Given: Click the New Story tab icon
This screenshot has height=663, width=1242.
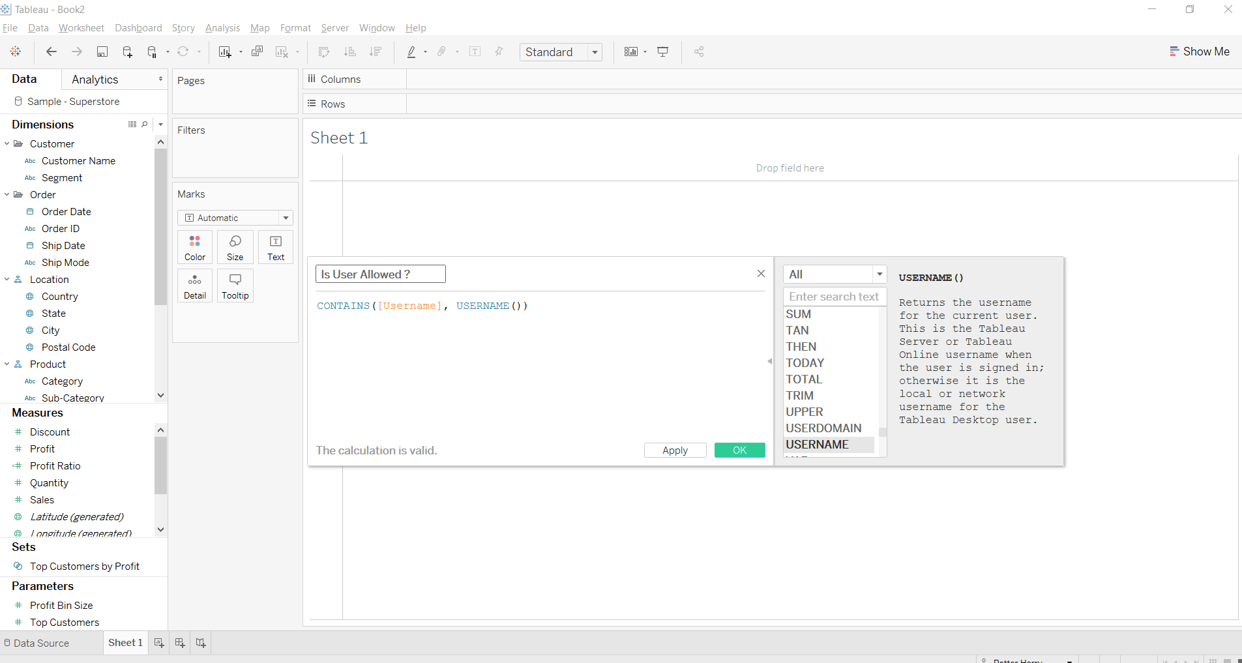Looking at the screenshot, I should pyautogui.click(x=201, y=643).
